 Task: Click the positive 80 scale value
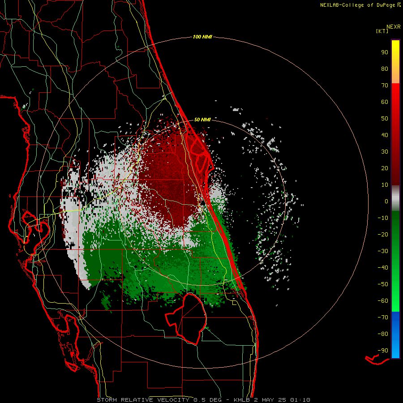[x=385, y=69]
